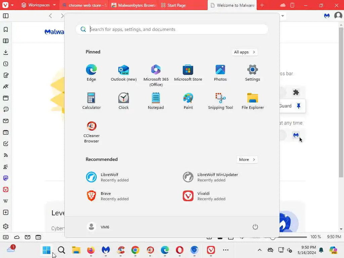Open the VM6 user account menu

[x=98, y=227]
